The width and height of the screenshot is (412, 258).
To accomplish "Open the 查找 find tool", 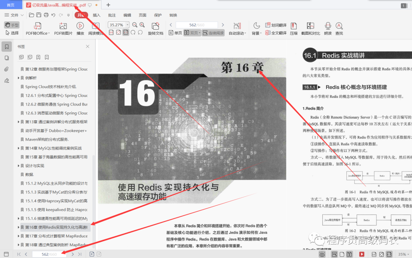I will click(x=339, y=29).
